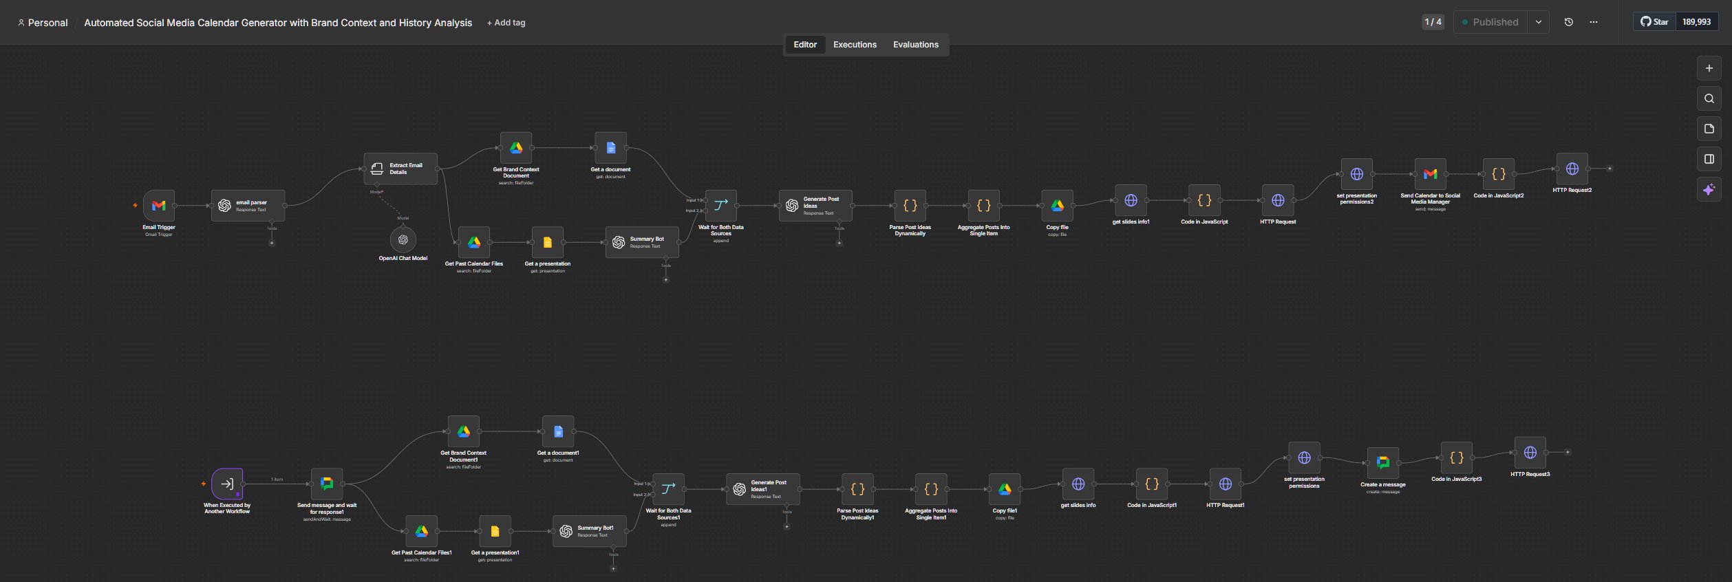Select Aggregate Posts Into Single Item1 node
Viewport: 1732px width, 582px height.
coord(931,489)
